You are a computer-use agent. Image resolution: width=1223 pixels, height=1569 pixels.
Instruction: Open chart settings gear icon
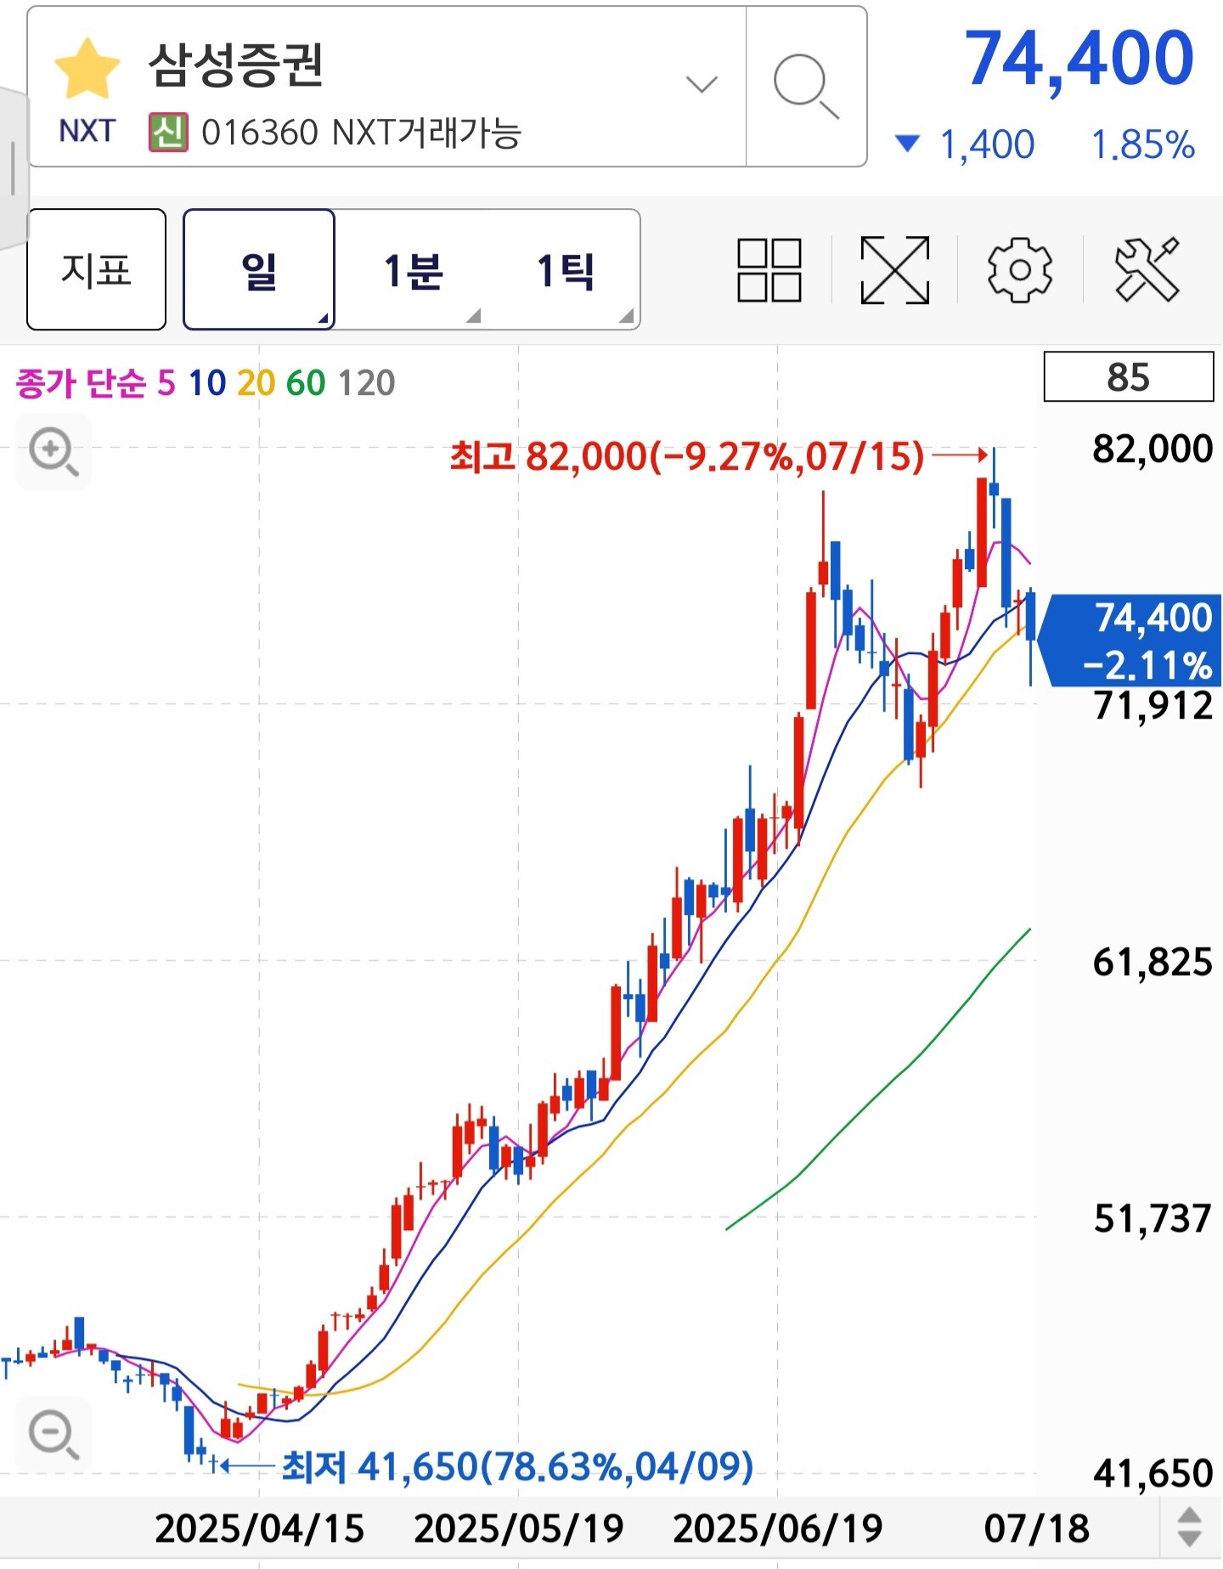[1020, 270]
